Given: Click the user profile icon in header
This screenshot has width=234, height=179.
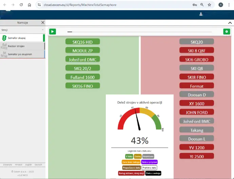Looking at the screenshot, I should click(201, 14).
